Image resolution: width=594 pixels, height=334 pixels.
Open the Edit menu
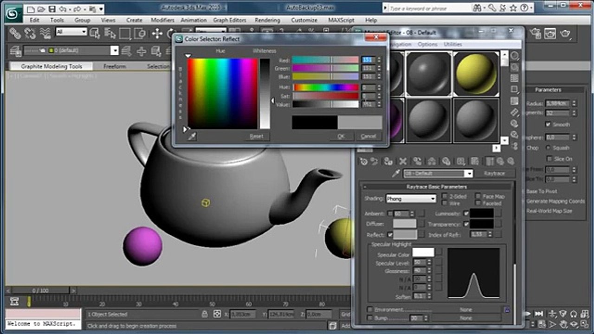[x=34, y=20]
